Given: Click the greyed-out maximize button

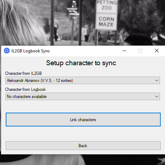Looking at the screenshot, I should (140, 51).
